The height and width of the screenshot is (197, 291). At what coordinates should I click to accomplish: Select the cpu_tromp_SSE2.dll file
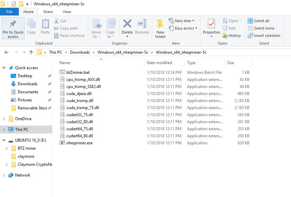click(x=83, y=87)
